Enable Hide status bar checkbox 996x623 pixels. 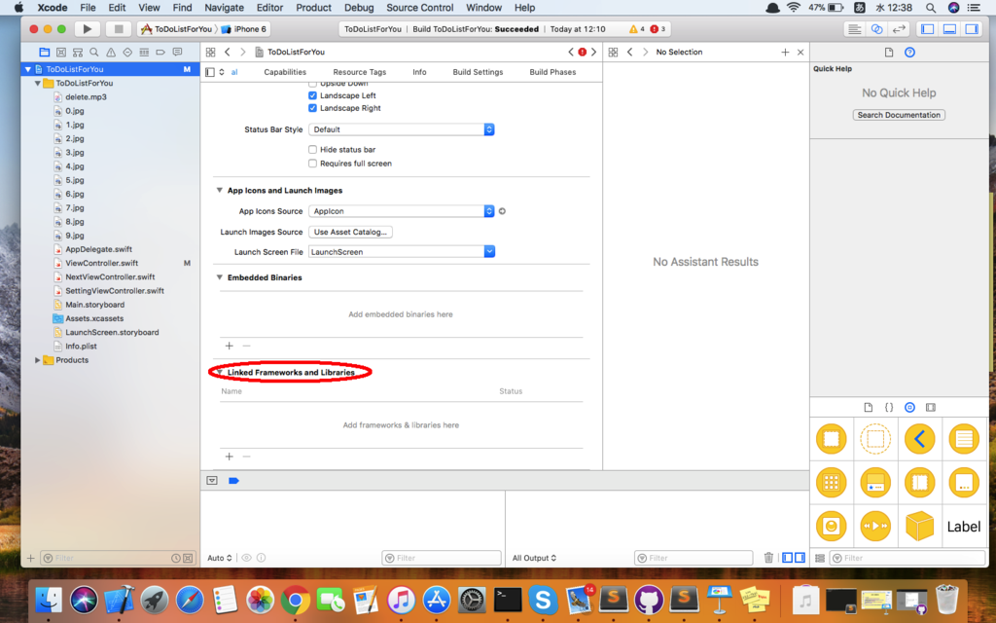(312, 149)
